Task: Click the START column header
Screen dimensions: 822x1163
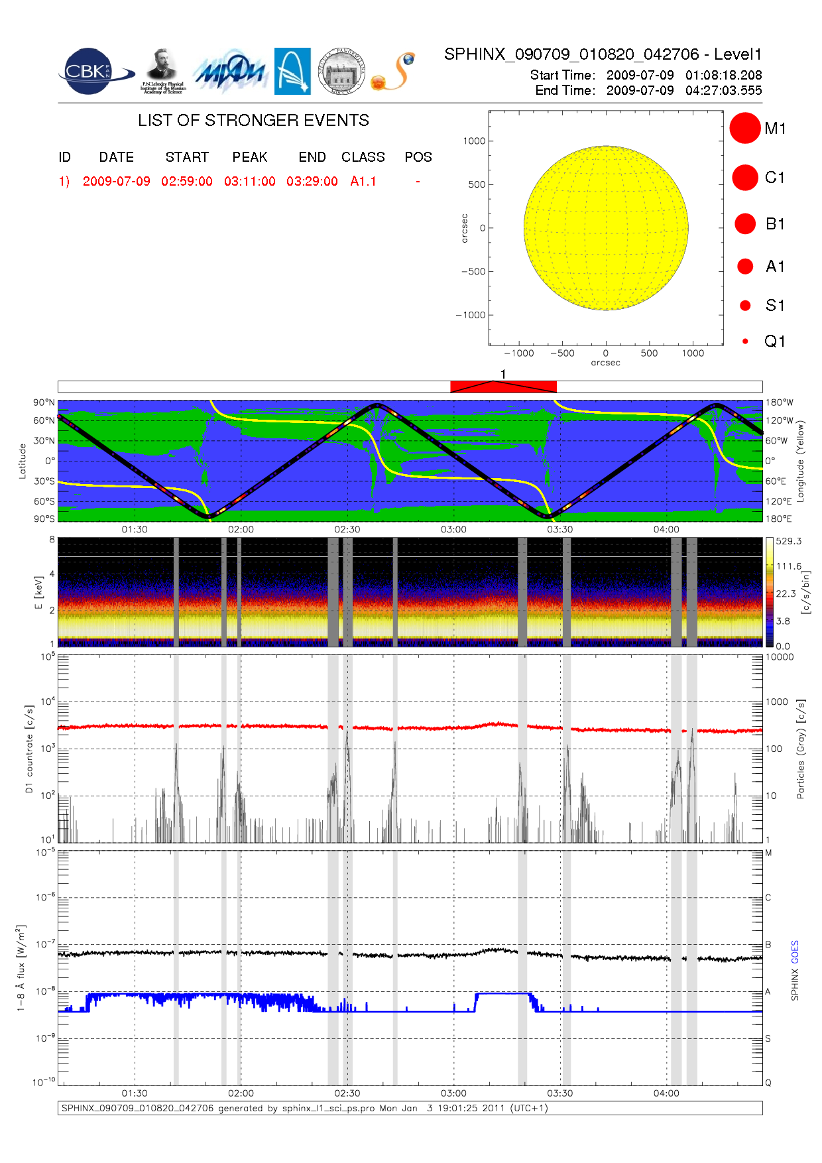Action: tap(187, 157)
